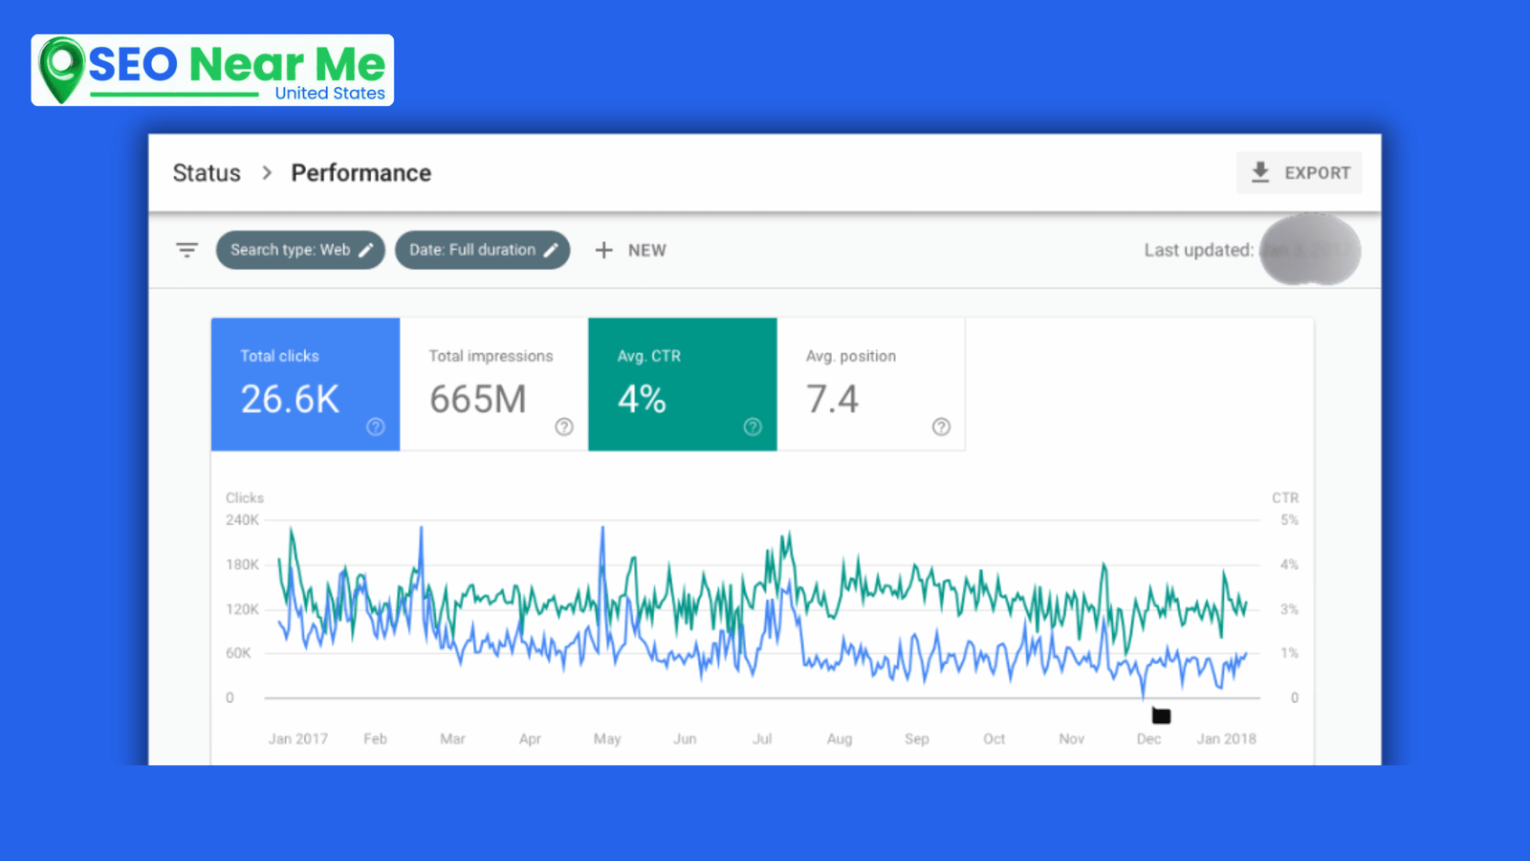The width and height of the screenshot is (1530, 861).
Task: Click the download icon in Export button
Action: point(1260,172)
